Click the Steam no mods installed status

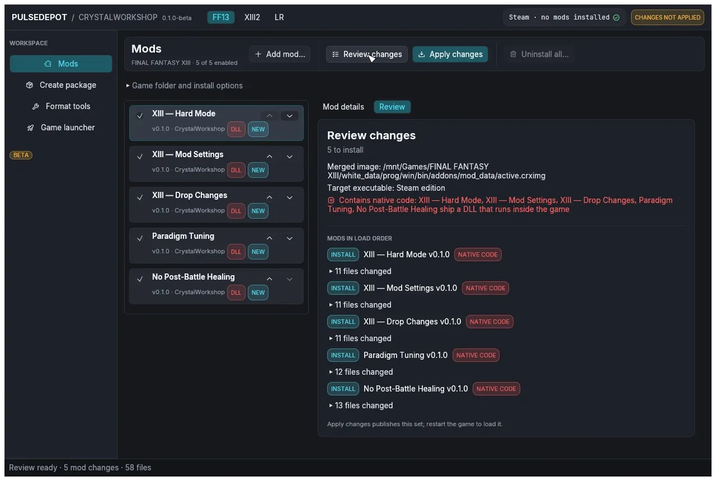[x=564, y=17]
